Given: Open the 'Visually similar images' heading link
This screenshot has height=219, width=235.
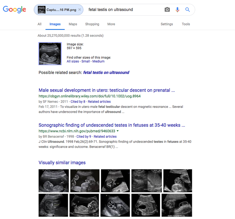Looking at the screenshot, I should (x=62, y=163).
